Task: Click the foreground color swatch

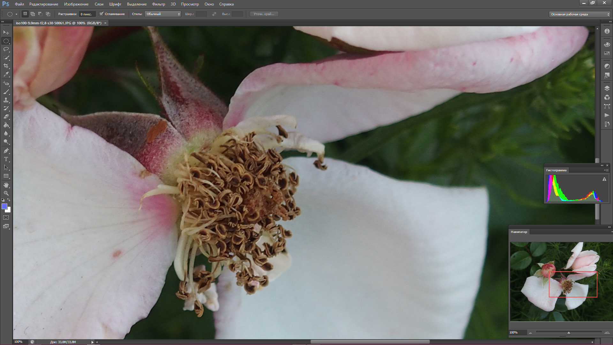Action: point(4,207)
